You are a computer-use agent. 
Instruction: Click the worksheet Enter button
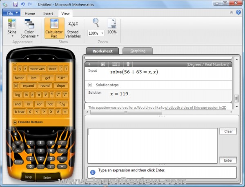[228, 160]
